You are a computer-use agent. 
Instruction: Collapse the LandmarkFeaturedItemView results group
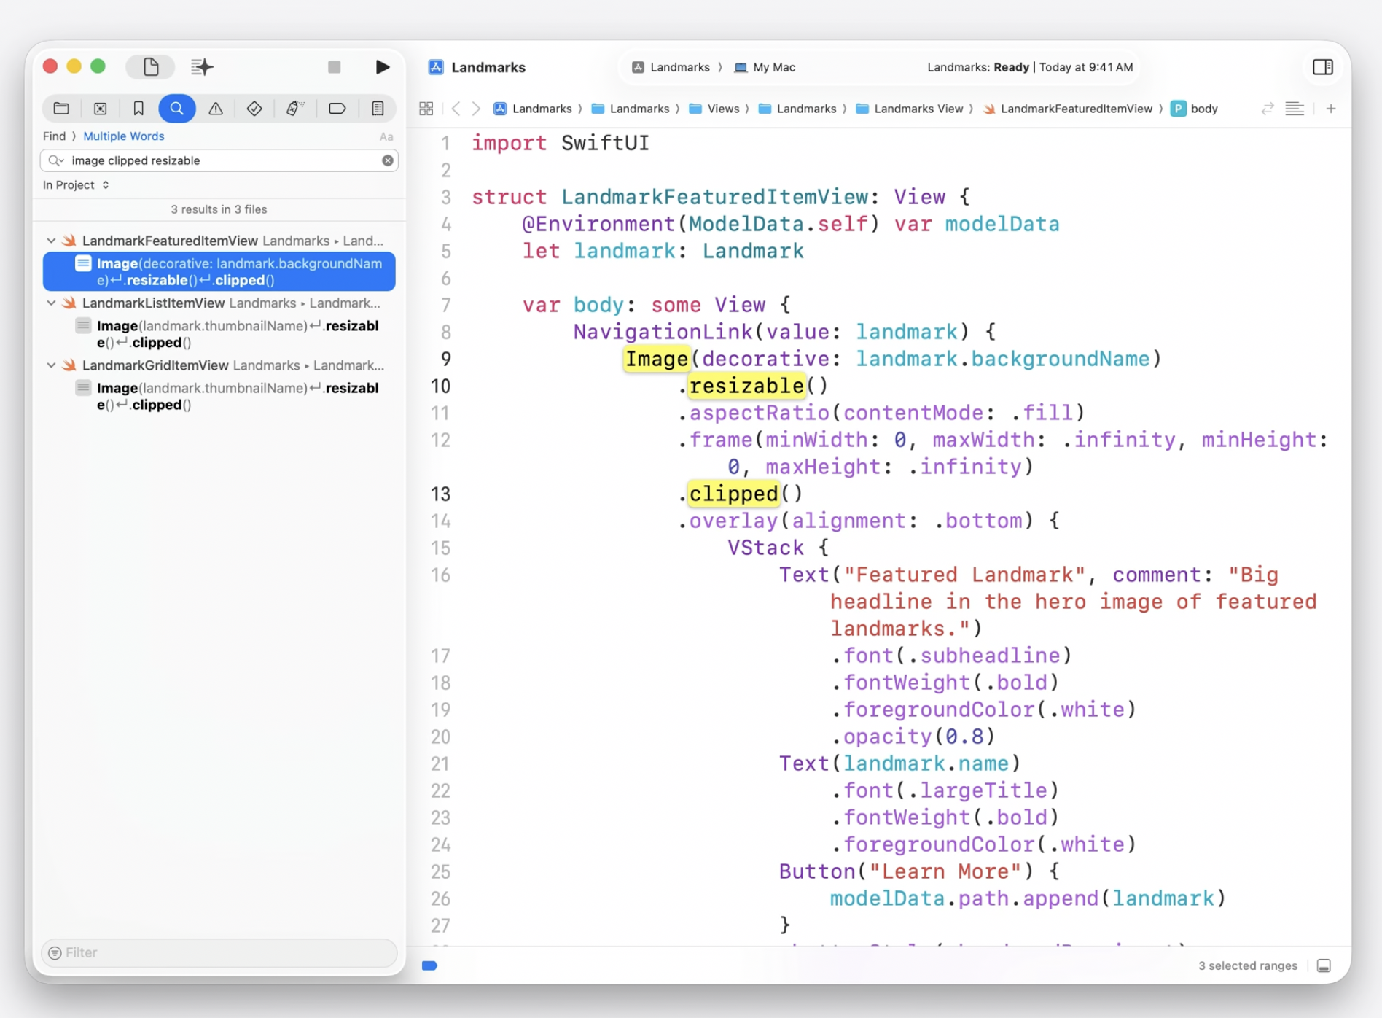click(51, 241)
